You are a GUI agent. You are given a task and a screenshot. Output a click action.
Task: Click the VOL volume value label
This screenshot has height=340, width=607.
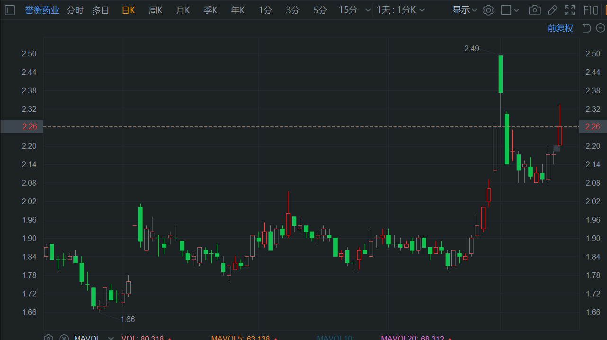[x=143, y=338]
